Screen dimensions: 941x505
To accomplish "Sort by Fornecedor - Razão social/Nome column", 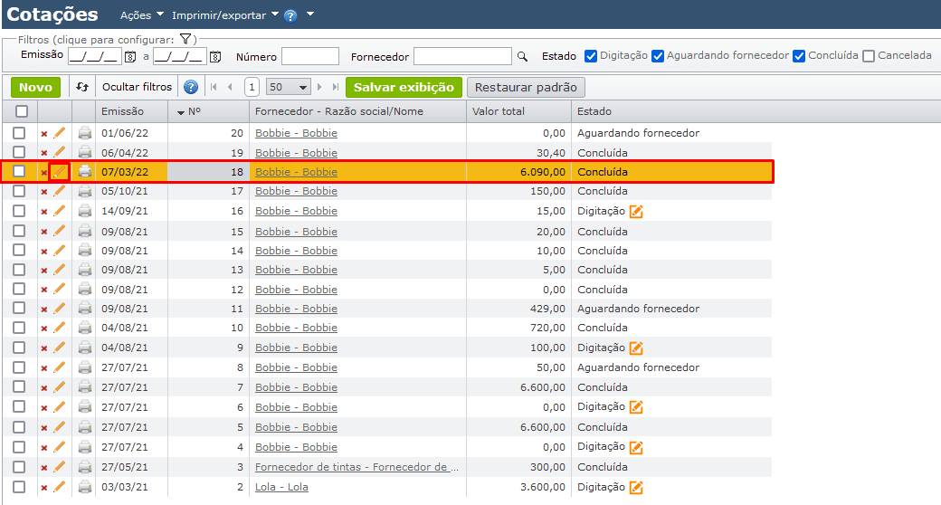I will coord(339,111).
